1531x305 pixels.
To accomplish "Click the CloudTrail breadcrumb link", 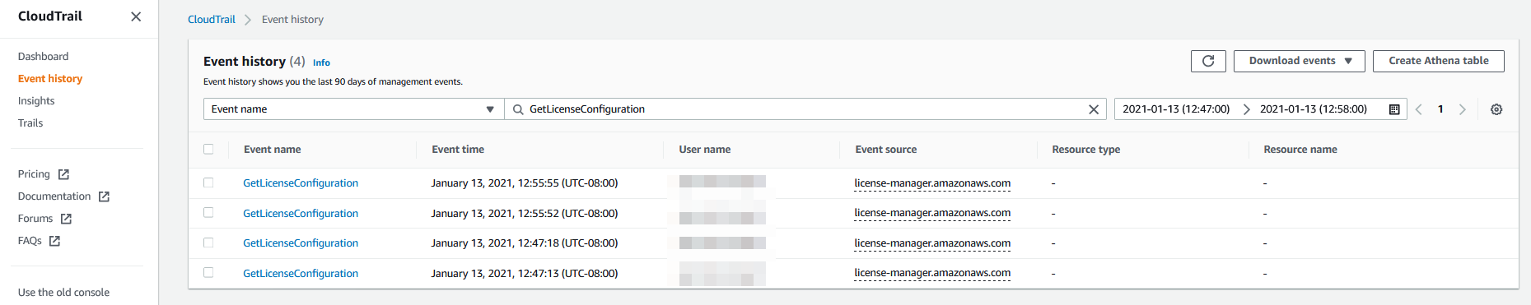I will point(212,20).
